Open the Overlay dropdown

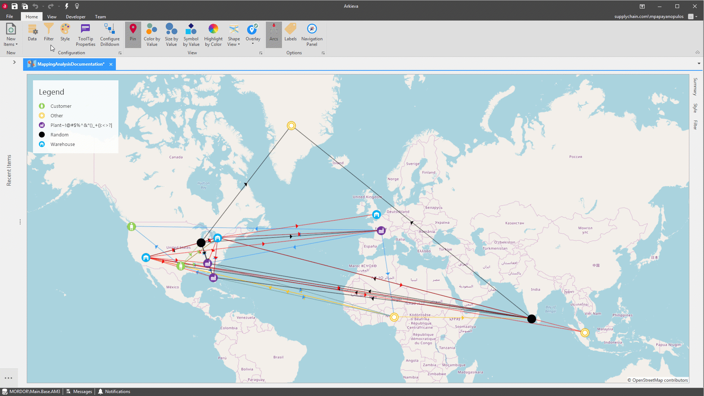click(253, 35)
